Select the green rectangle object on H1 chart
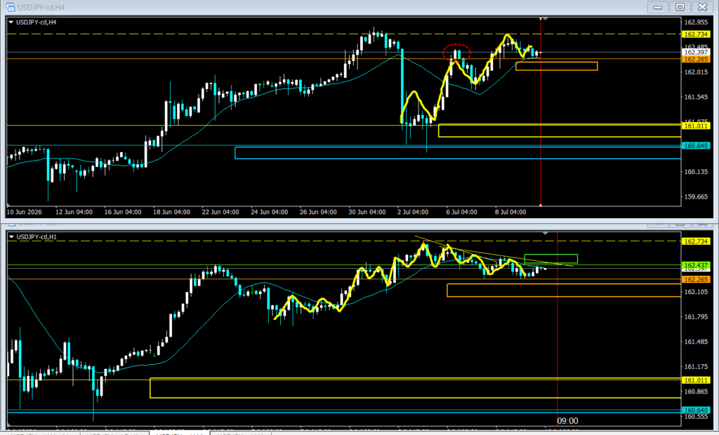Viewport: 719px width, 435px height. point(550,259)
